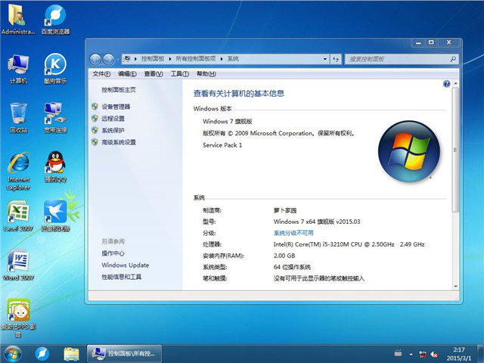Show hidden tray icons arrow
Image resolution: width=484 pixels, height=363 pixels.
click(x=411, y=354)
